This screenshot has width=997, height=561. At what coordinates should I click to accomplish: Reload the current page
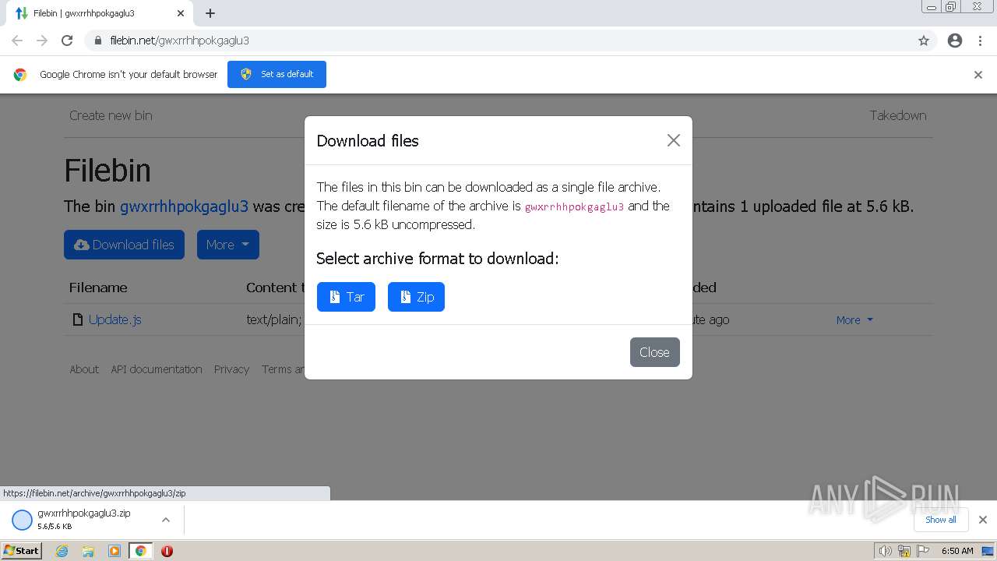[x=67, y=41]
